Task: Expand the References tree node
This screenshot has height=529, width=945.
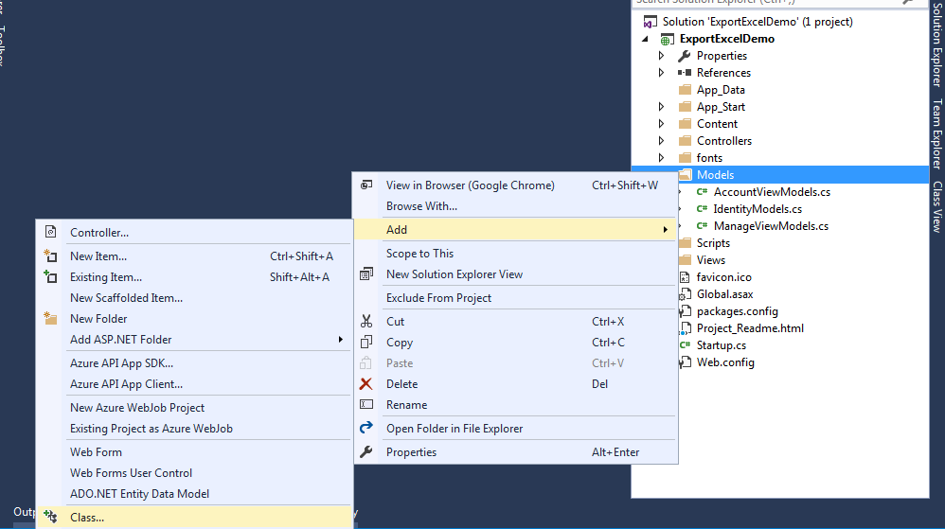Action: pos(662,72)
